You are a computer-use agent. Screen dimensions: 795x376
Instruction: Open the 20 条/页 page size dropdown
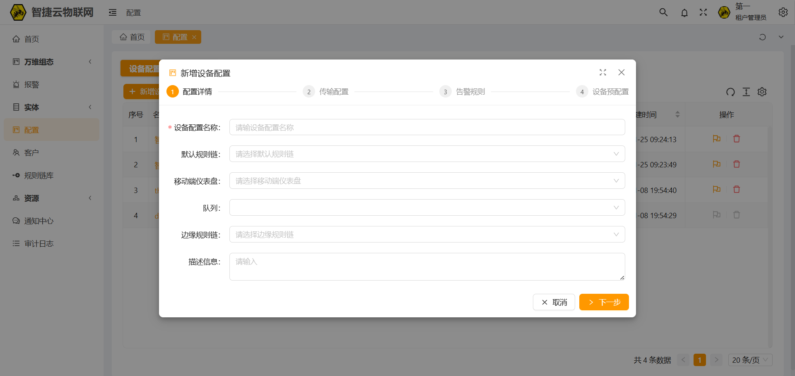750,360
